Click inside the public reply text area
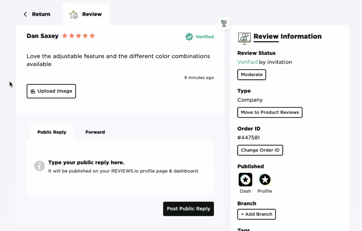Screen dimensions: 362x231 pos(120,167)
